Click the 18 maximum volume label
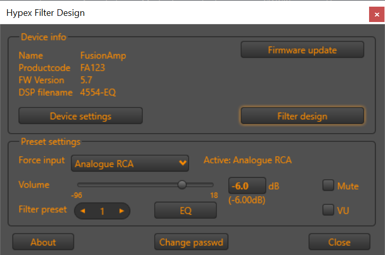 click(x=214, y=195)
